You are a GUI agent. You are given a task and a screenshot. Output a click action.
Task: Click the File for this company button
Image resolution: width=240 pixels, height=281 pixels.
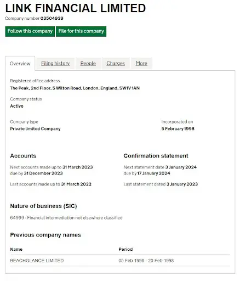[81, 31]
